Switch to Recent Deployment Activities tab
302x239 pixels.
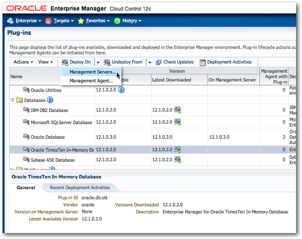80,188
